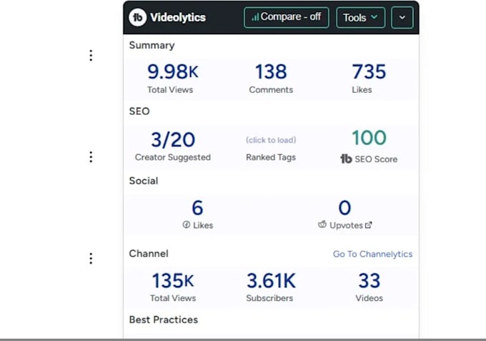Click the Facebook icon beside Likes
The width and height of the screenshot is (486, 341).
click(x=187, y=225)
